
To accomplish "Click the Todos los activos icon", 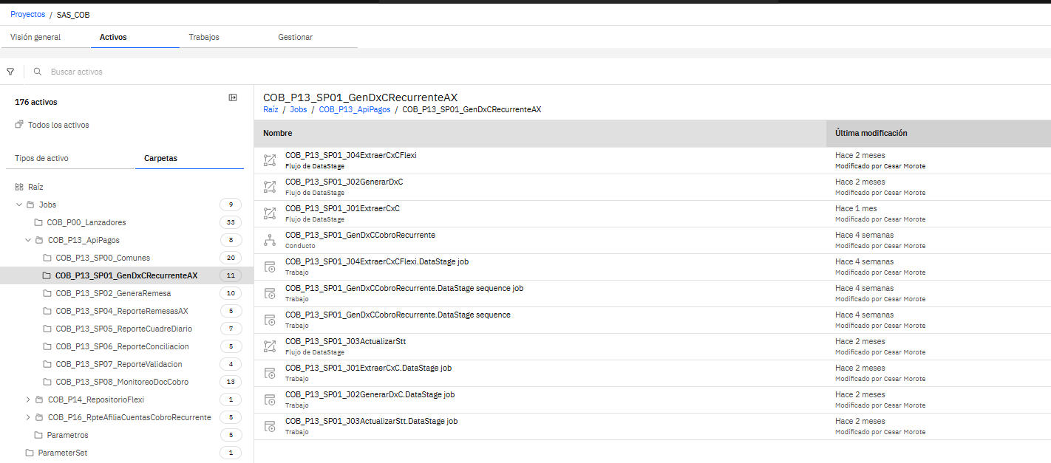I will 19,125.
